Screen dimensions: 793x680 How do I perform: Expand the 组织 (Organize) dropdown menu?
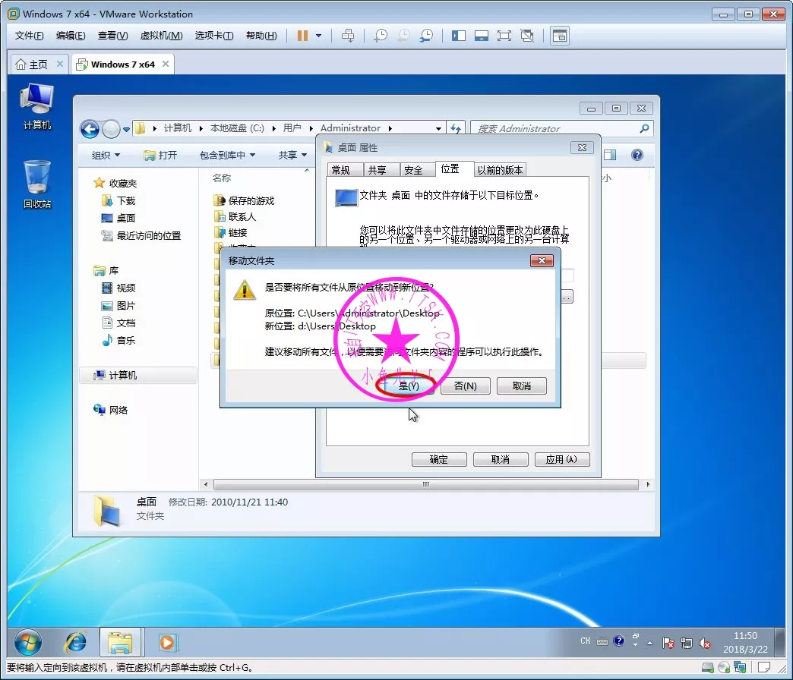point(106,155)
